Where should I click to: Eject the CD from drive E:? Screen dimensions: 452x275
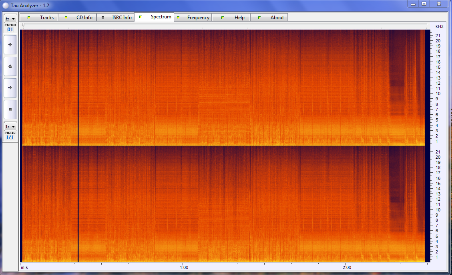10,66
